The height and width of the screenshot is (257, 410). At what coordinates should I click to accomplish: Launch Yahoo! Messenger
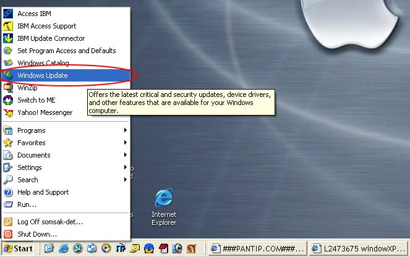point(66,112)
